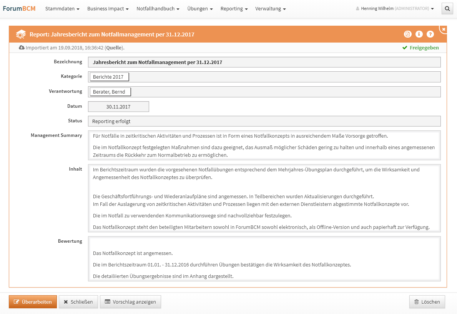Viewport: 457px width, 314px height.
Task: Export the report as PDF
Action: (x=407, y=34)
